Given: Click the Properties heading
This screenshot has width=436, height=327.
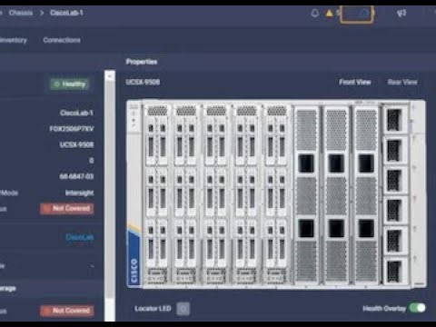Looking at the screenshot, I should (142, 62).
